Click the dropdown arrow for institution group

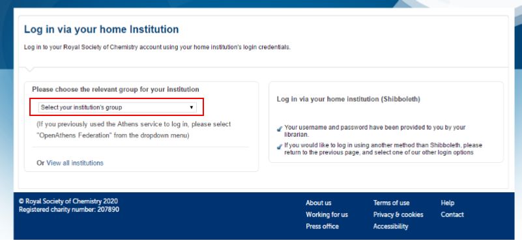pos(192,107)
